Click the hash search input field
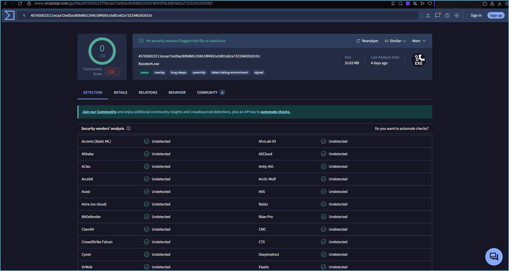Viewport: 509px width, 271px height. click(218, 16)
